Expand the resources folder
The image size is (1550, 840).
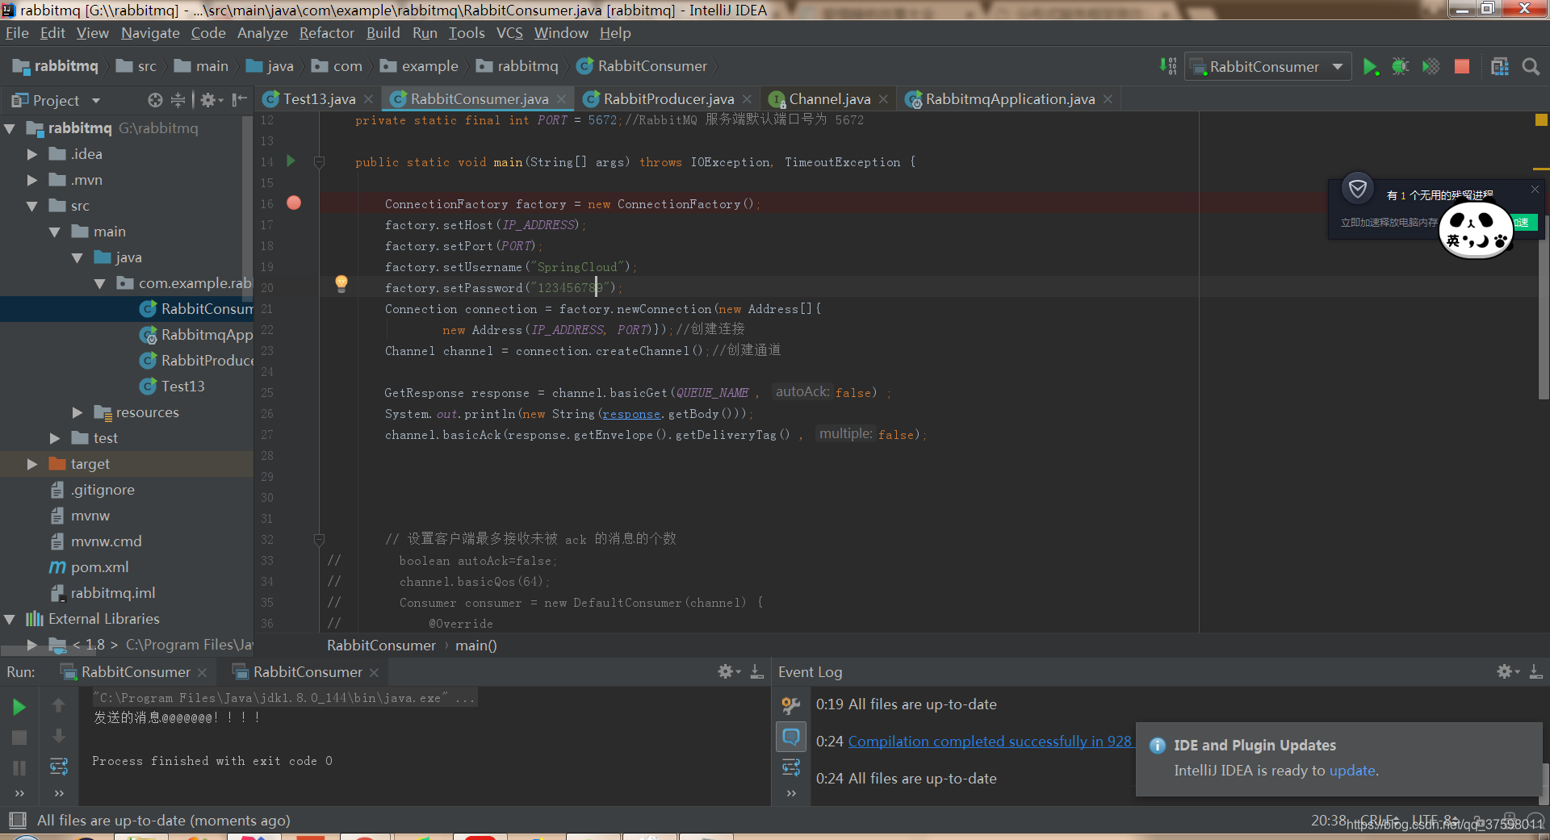click(77, 412)
